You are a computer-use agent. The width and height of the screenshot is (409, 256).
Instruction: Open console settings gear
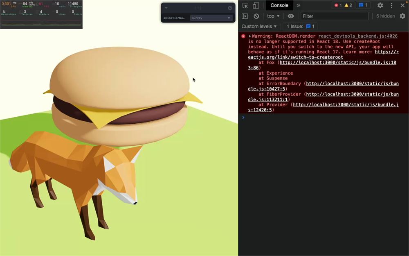402,16
